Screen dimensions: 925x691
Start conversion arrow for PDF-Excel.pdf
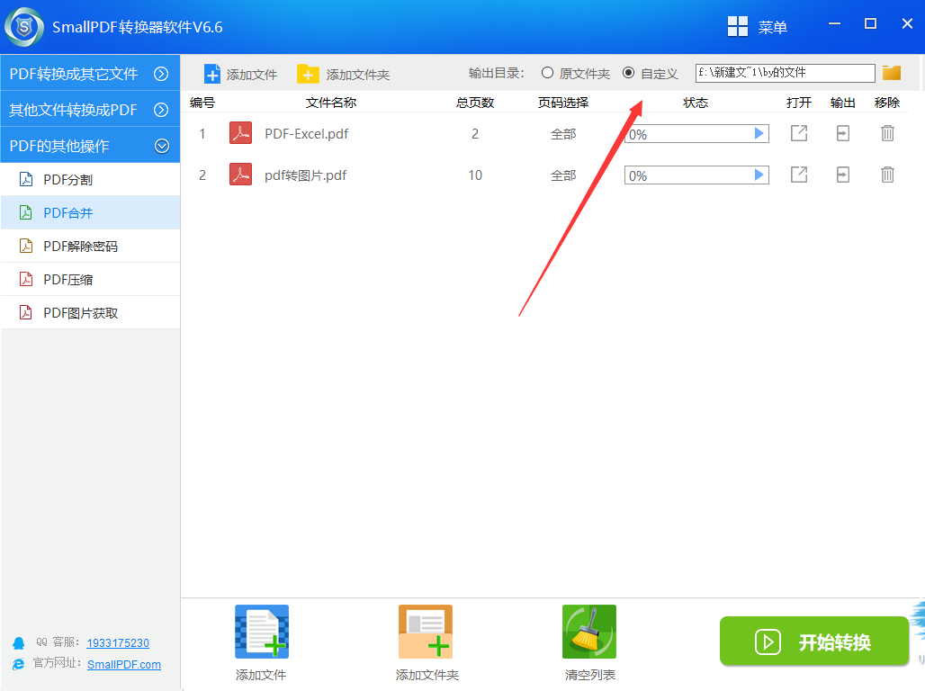coord(759,133)
